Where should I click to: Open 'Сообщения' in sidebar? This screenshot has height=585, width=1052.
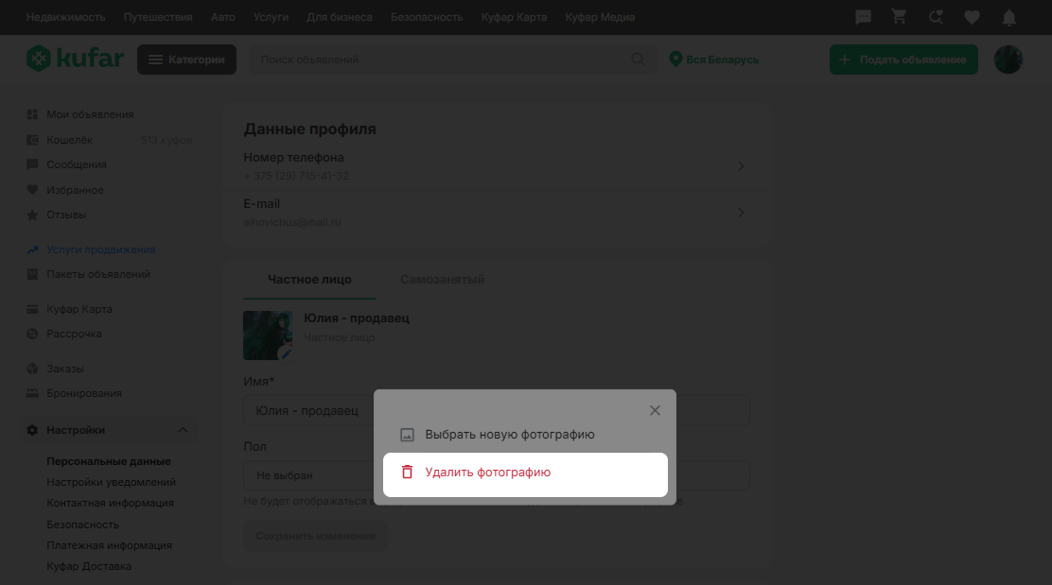point(77,164)
